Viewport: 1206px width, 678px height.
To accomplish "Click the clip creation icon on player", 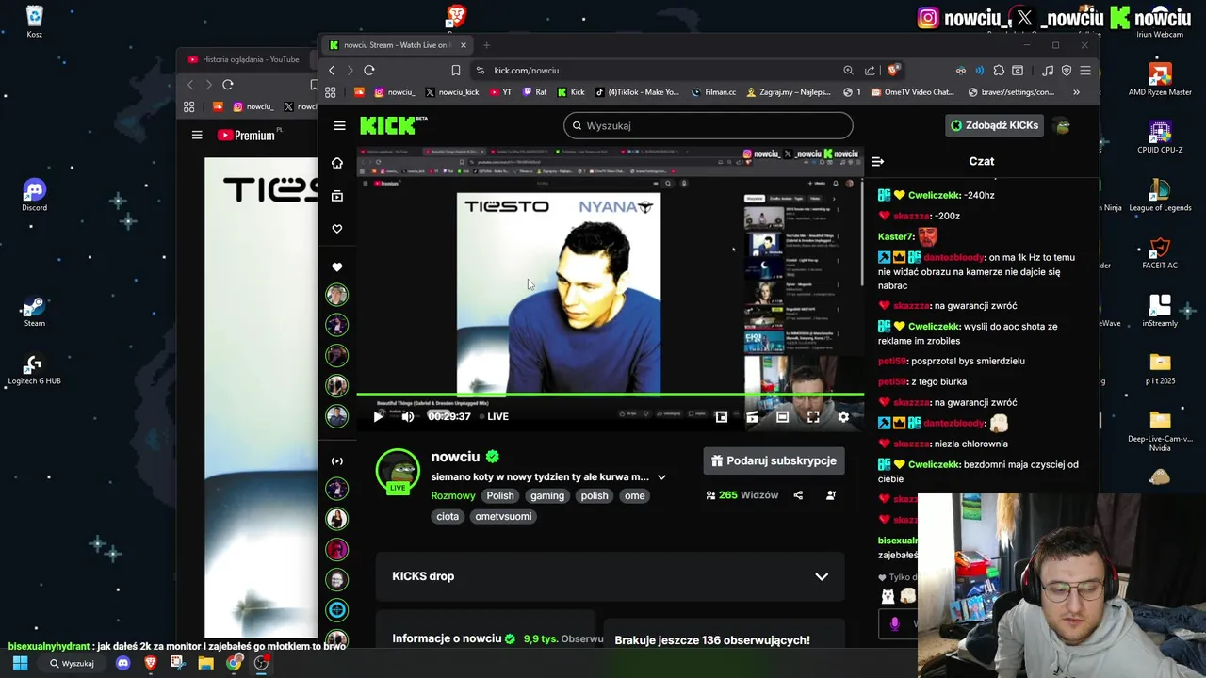I will click(752, 416).
